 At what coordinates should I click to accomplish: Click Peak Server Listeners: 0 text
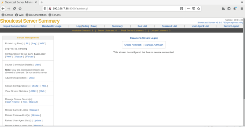pos(134,30)
